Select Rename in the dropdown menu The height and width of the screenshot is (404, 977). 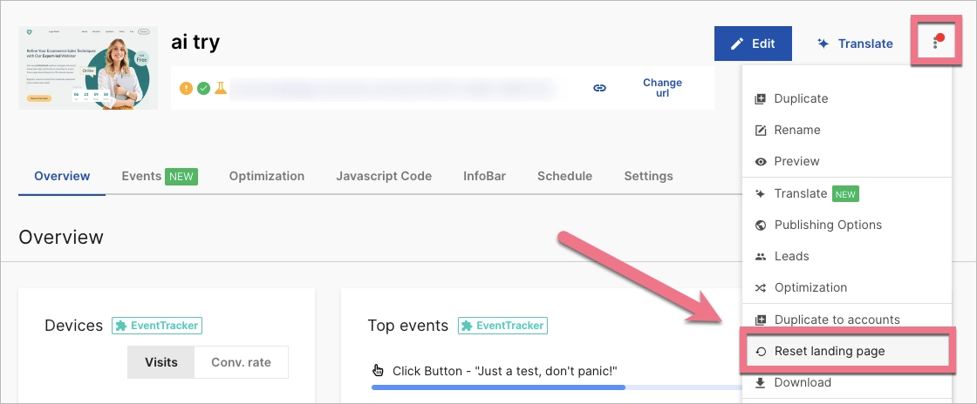coord(796,130)
